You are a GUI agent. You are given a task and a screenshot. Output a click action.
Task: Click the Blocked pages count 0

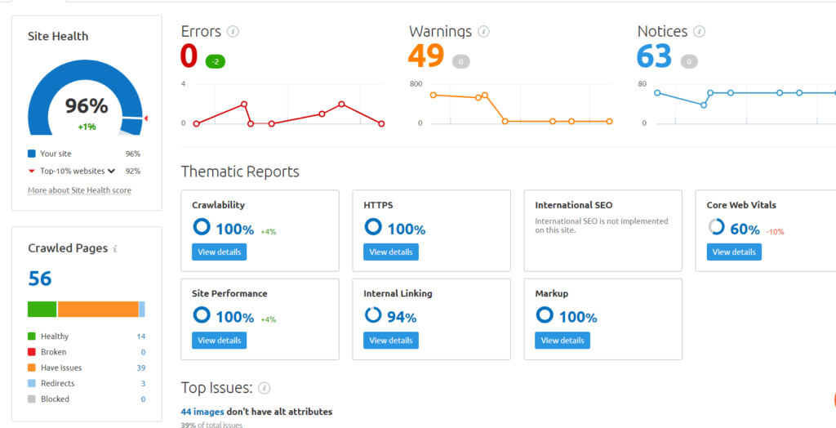point(143,399)
